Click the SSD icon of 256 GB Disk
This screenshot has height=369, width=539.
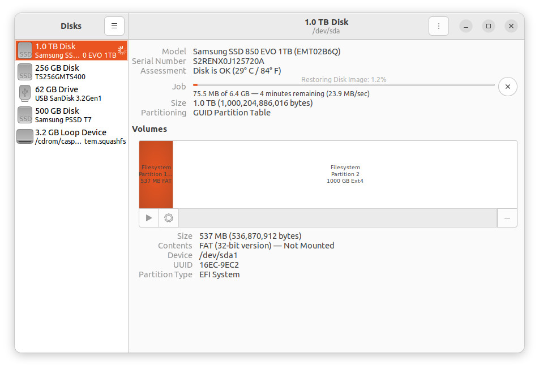(25, 72)
